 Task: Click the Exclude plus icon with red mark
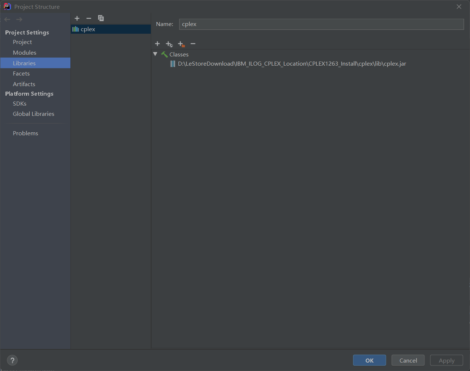pos(181,44)
